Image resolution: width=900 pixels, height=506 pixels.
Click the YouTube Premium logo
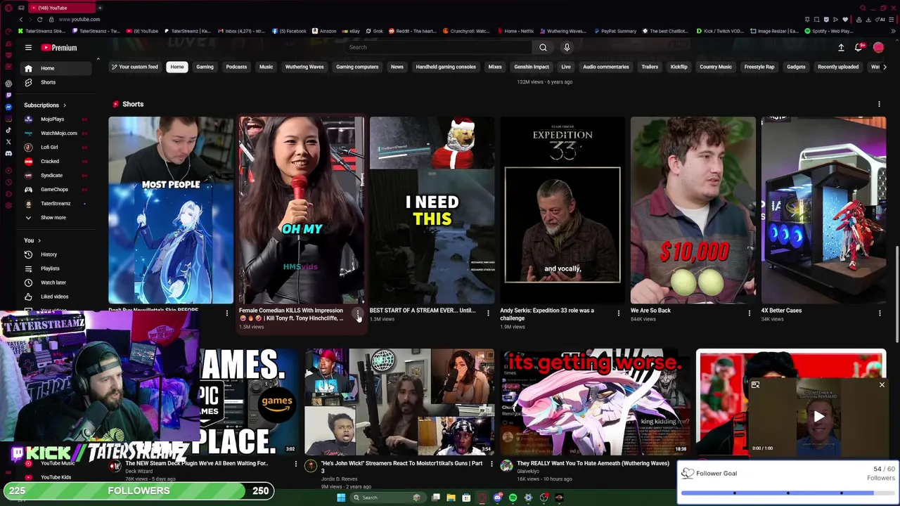pyautogui.click(x=59, y=48)
